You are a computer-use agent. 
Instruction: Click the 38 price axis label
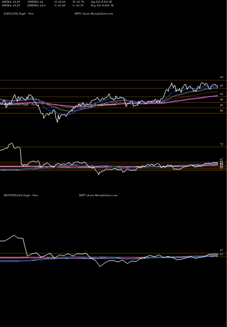[221, 105]
